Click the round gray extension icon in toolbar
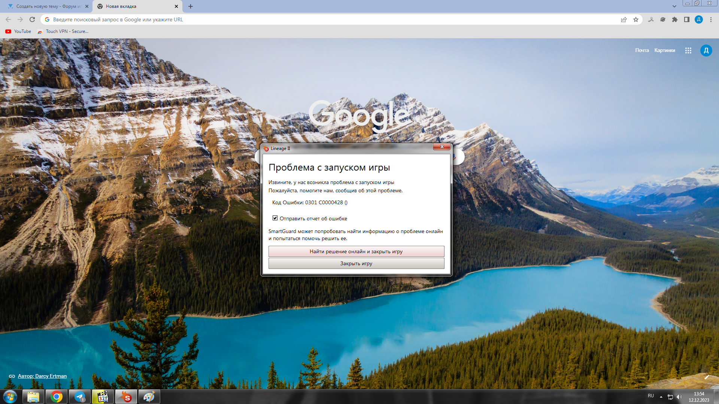 (x=663, y=19)
